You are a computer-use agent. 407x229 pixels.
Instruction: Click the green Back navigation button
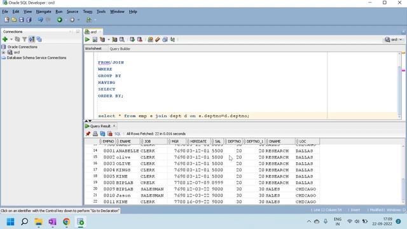coord(59,20)
